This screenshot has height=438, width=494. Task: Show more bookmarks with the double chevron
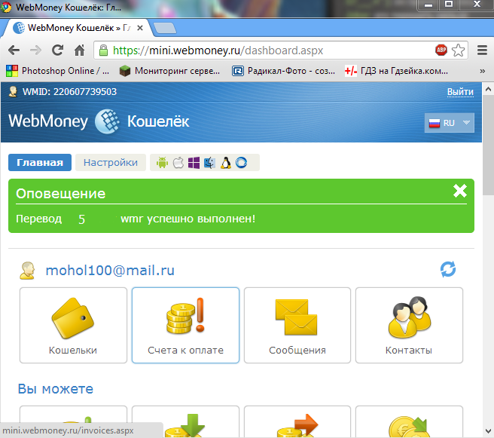tap(482, 72)
